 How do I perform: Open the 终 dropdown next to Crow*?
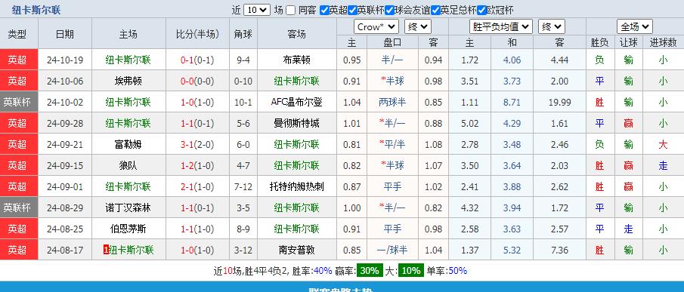(x=418, y=27)
